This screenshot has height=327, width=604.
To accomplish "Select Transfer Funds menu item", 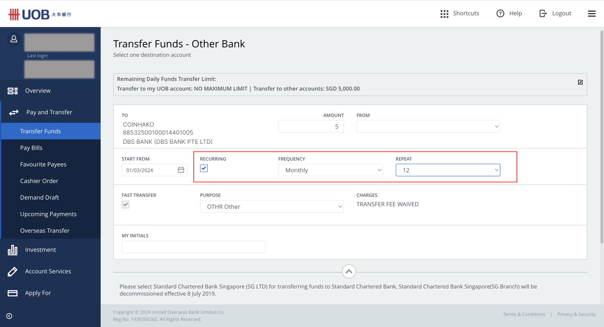I will coord(50,131).
